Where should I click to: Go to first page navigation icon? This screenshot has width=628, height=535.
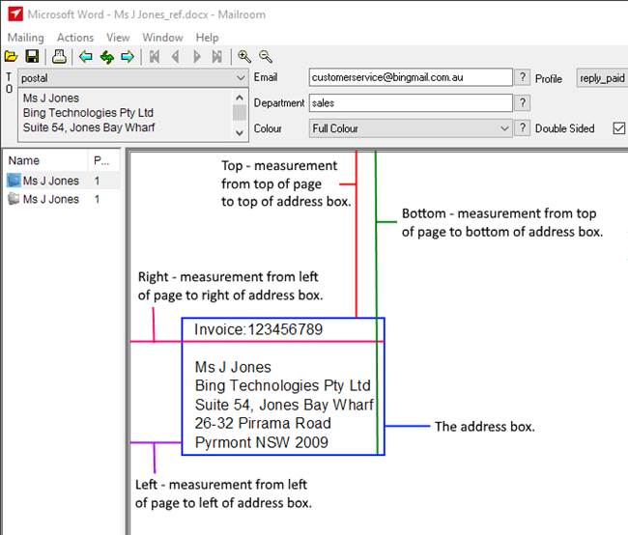point(155,57)
